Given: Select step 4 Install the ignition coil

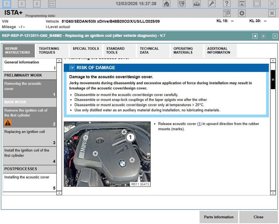Looking at the screenshot, I should [x=30, y=156].
